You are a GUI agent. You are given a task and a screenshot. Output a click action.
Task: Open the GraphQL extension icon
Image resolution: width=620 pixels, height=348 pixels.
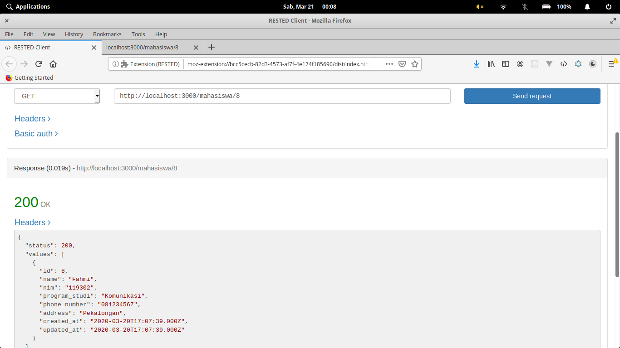[x=578, y=64]
